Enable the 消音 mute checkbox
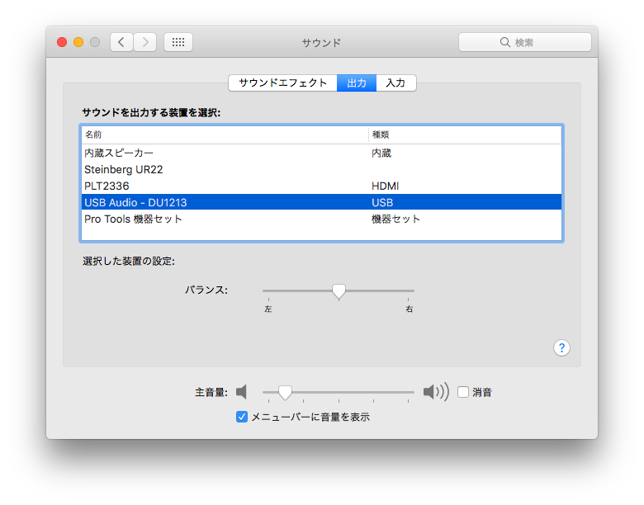Viewport: 644px width, 505px height. pyautogui.click(x=463, y=392)
